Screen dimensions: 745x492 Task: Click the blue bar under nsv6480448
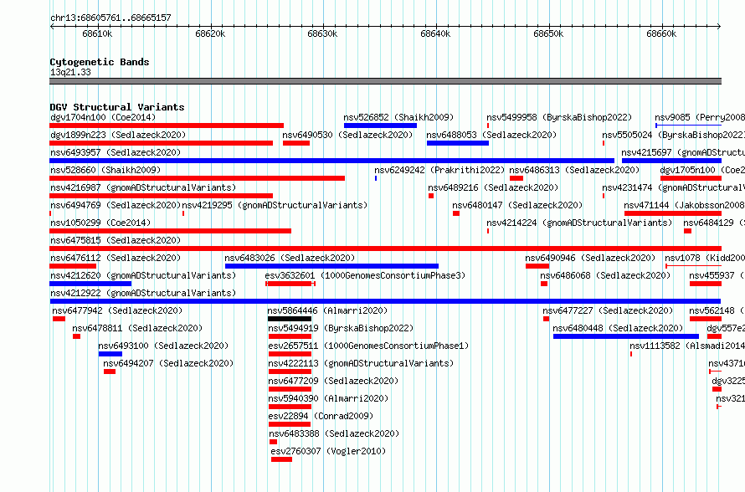626,336
